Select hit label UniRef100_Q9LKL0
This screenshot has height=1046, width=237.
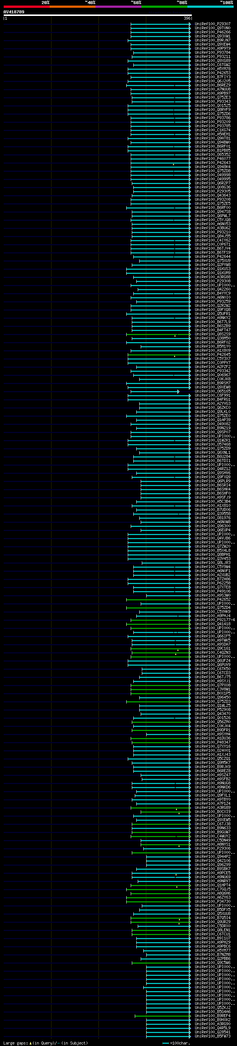pyautogui.click(x=213, y=412)
